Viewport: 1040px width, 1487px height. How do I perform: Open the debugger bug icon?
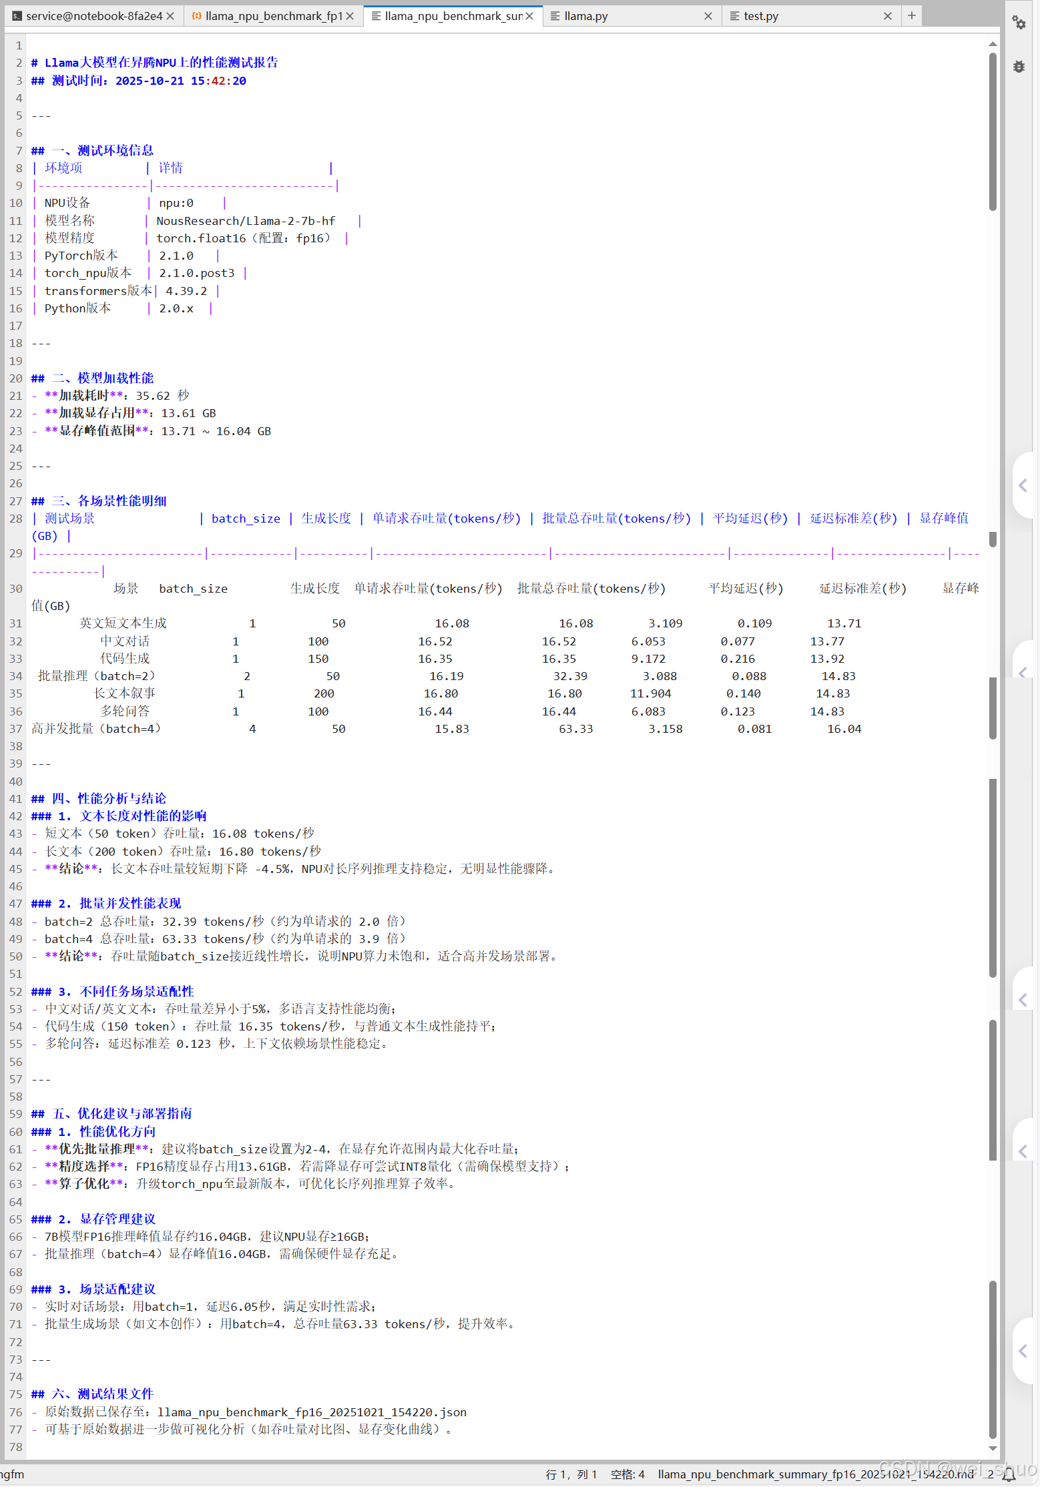pos(1019,66)
